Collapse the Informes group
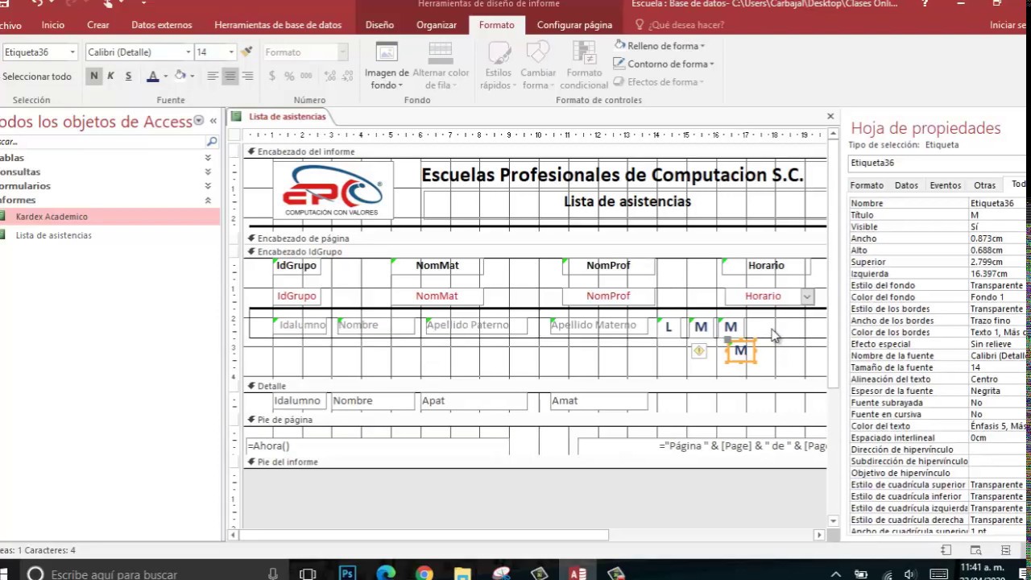Image resolution: width=1031 pixels, height=580 pixels. coord(208,200)
